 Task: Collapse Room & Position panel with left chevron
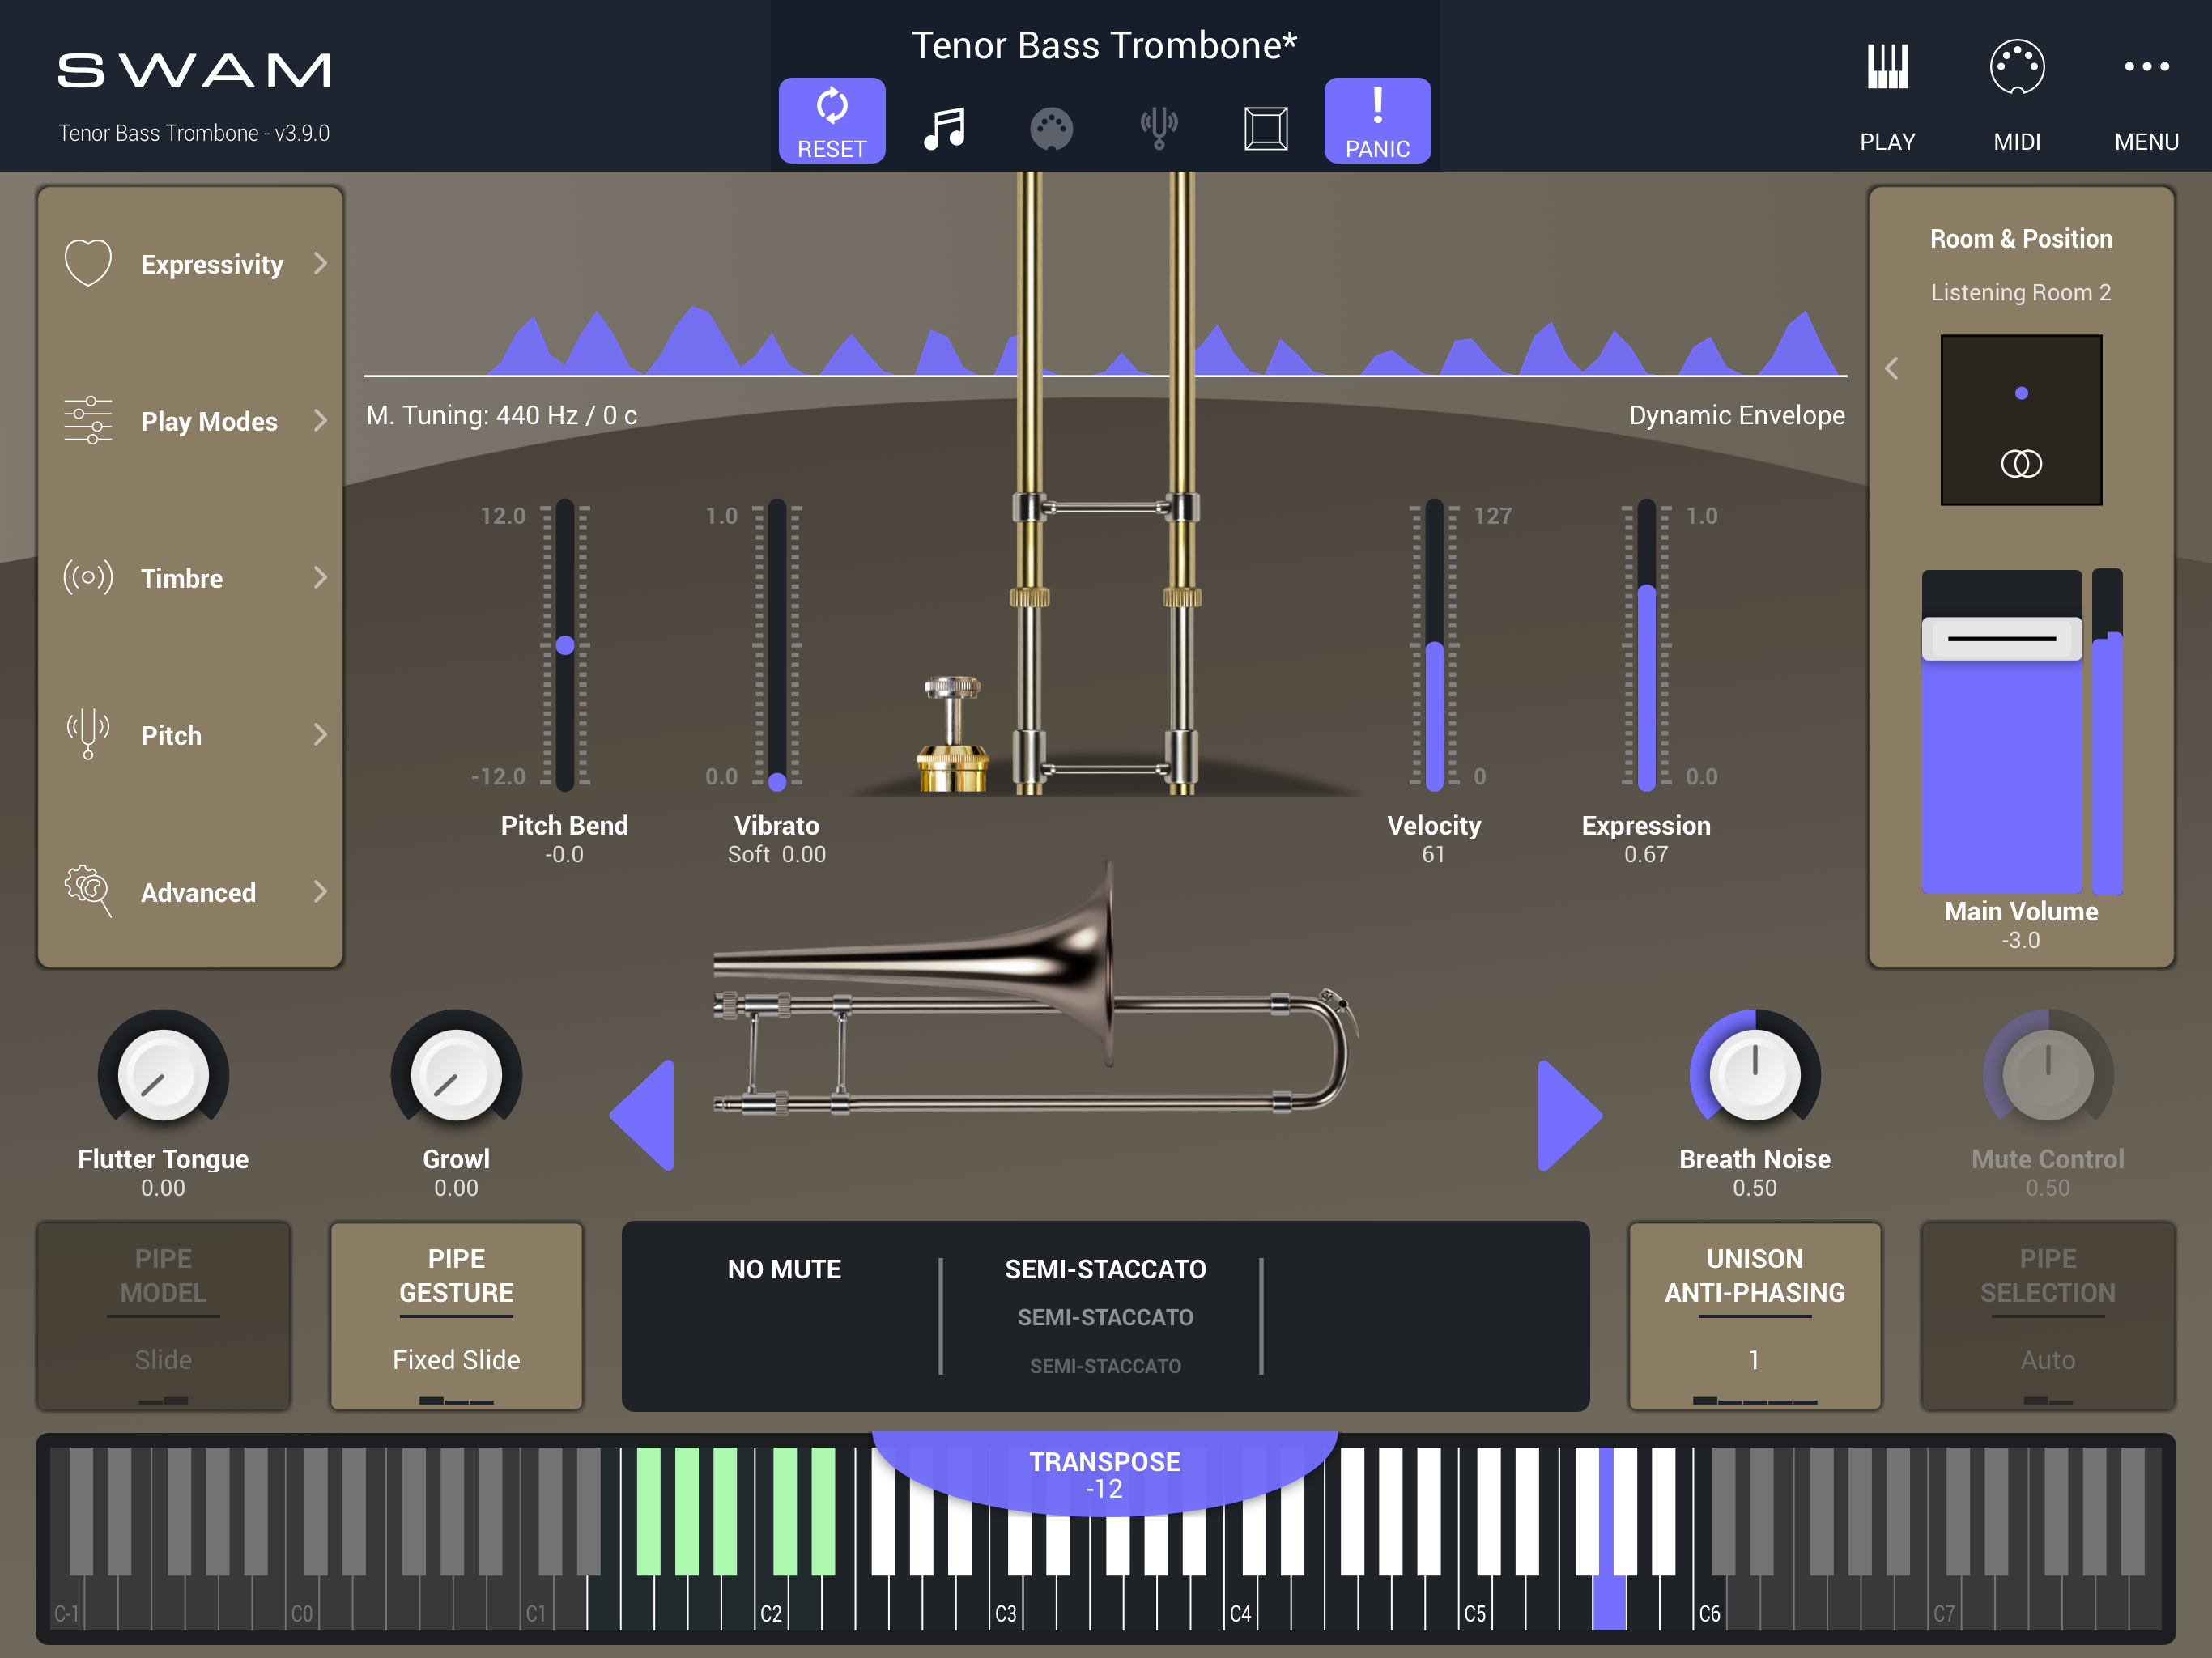[1891, 369]
